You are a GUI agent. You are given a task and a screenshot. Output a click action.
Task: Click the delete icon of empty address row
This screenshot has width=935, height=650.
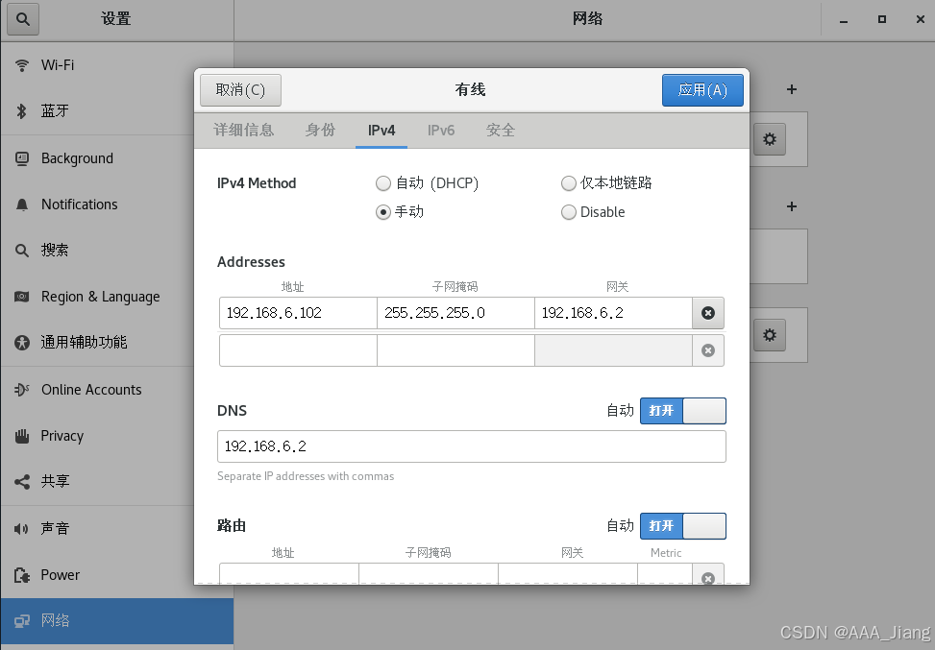708,350
